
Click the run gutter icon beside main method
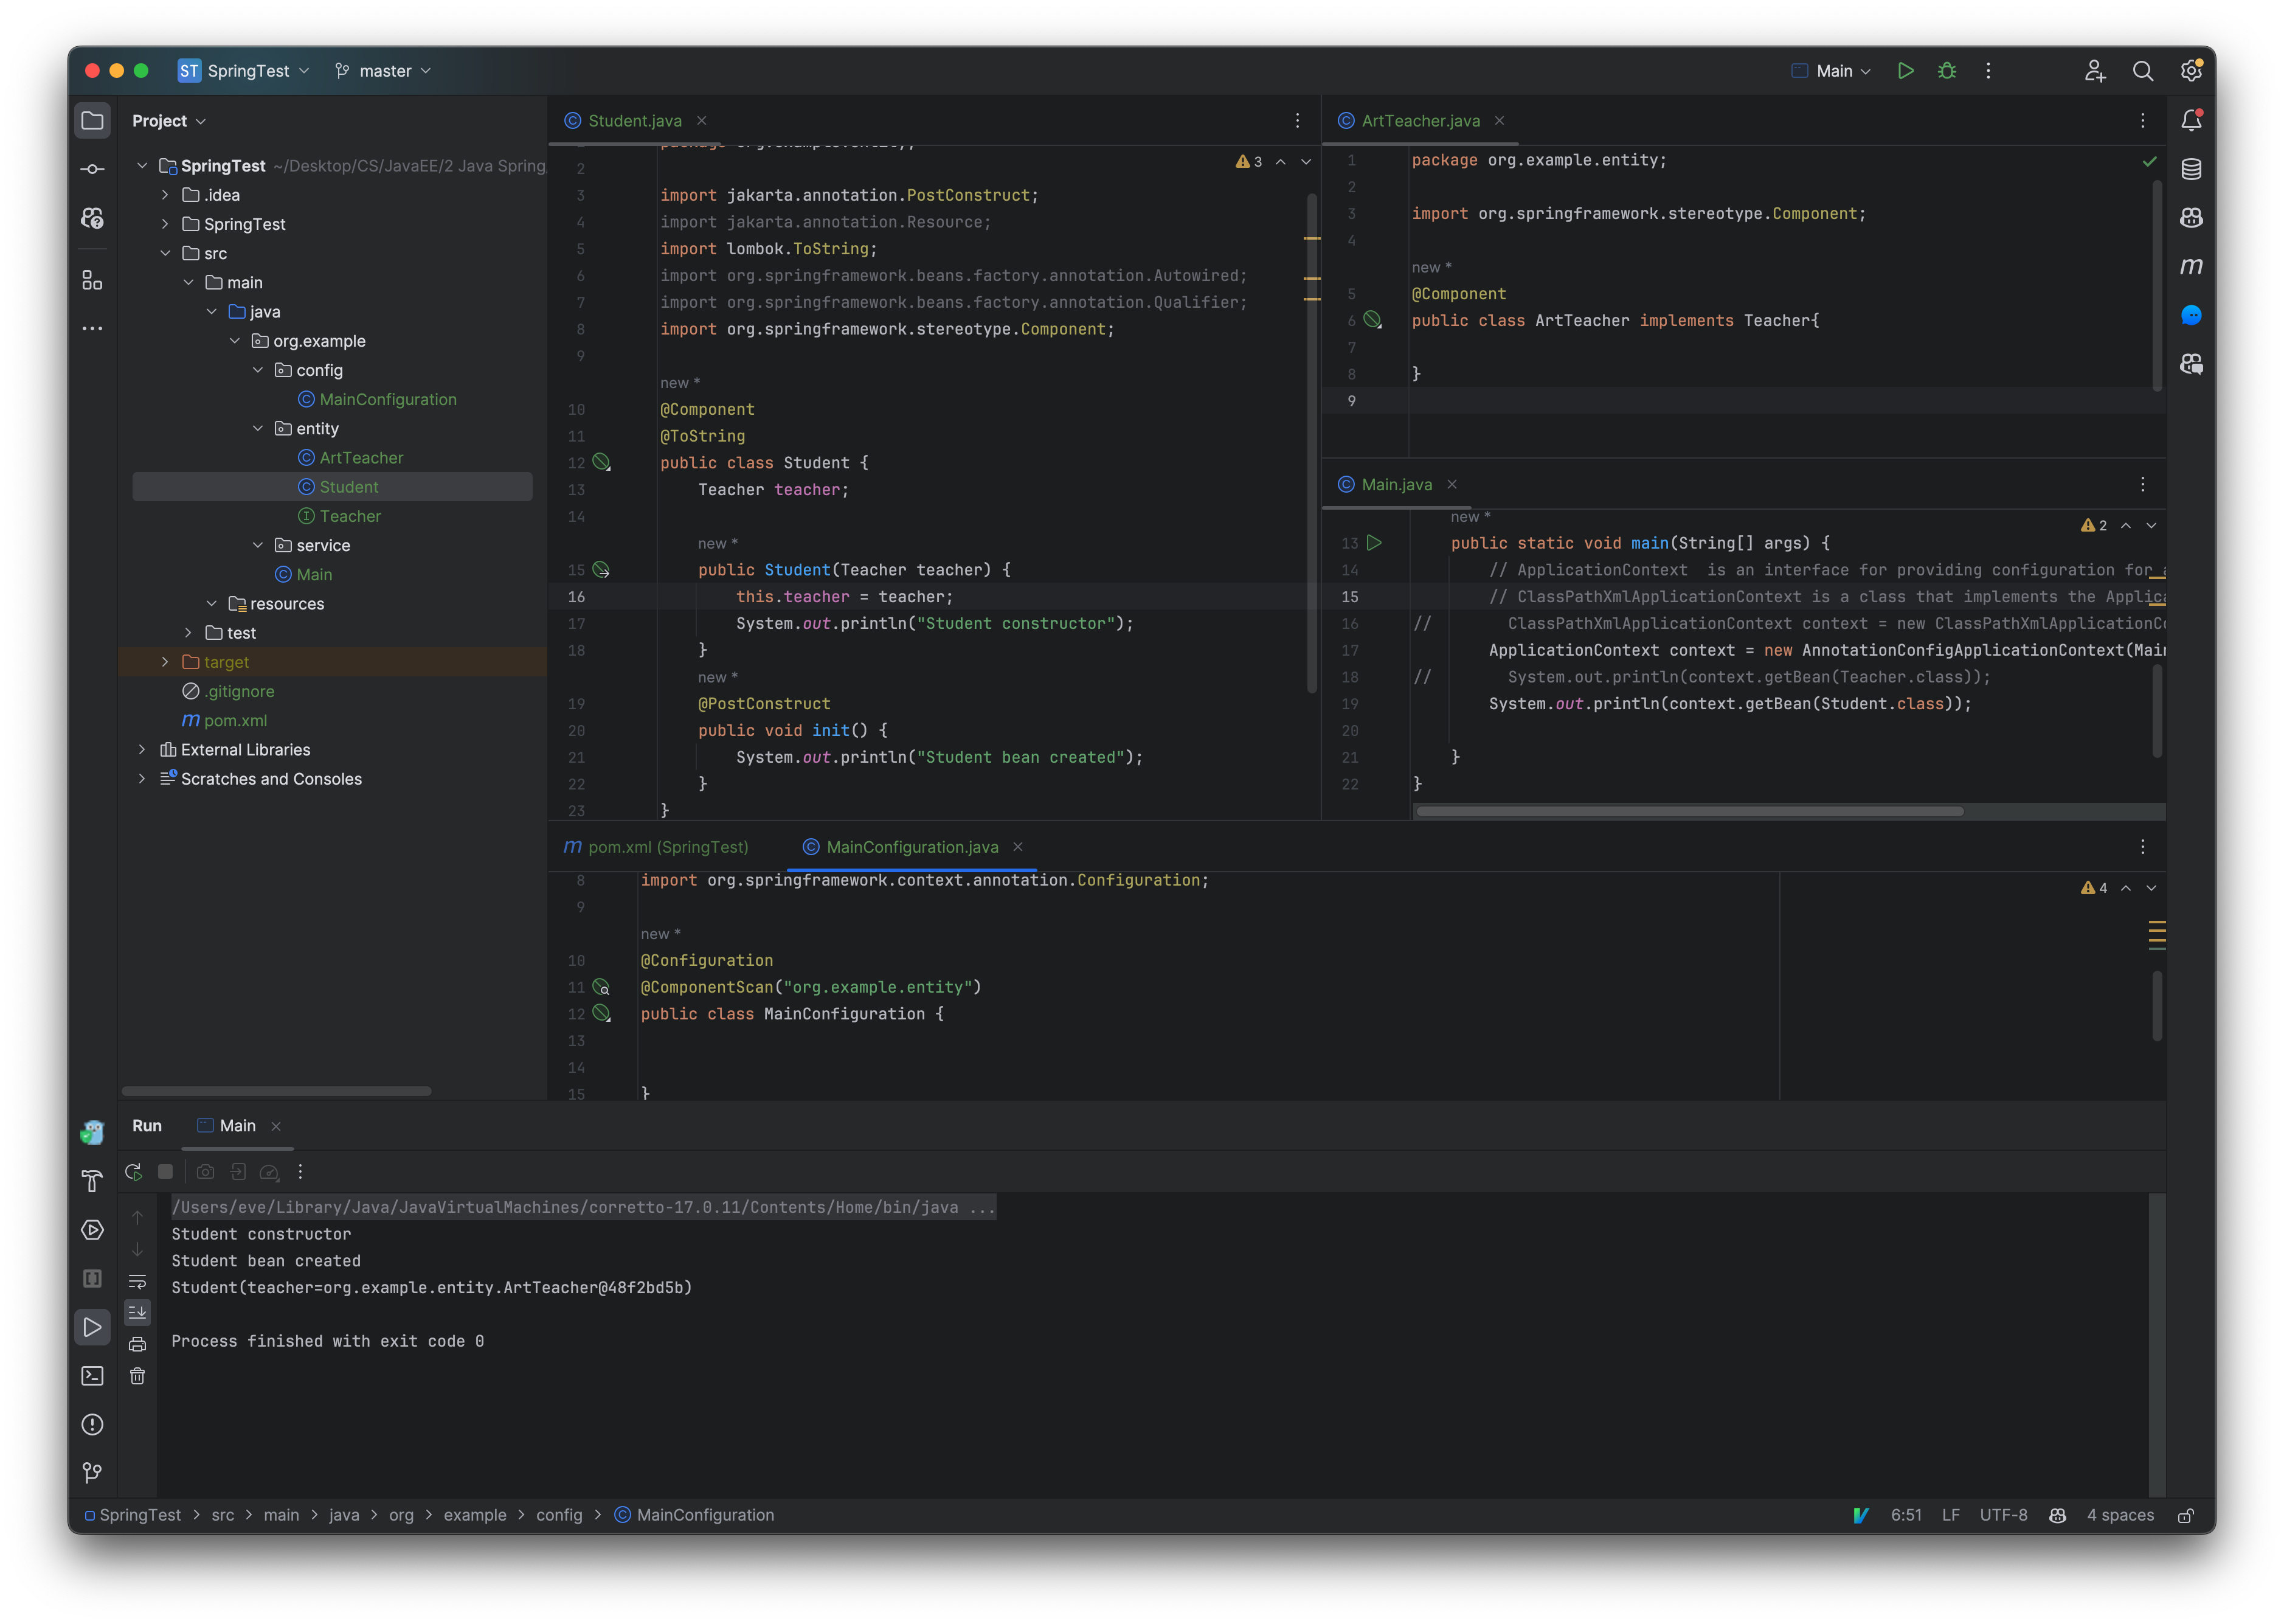(1374, 543)
